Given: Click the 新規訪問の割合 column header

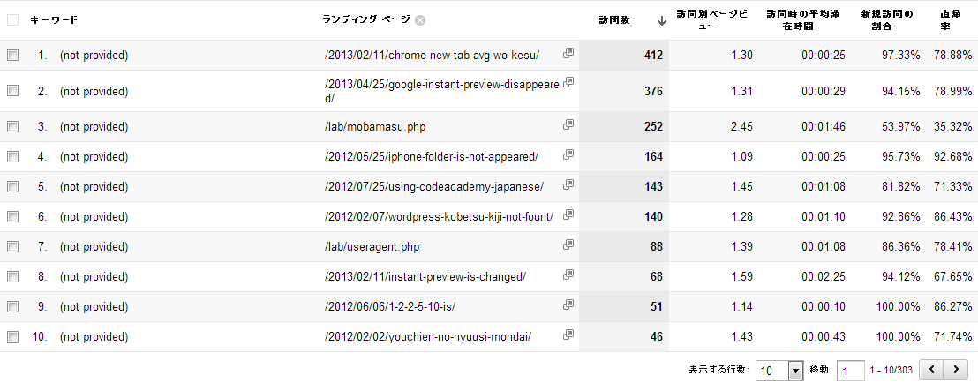Looking at the screenshot, I should (x=887, y=20).
